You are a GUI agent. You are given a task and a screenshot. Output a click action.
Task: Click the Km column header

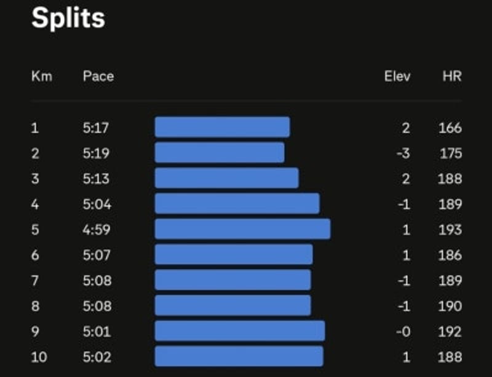point(42,76)
